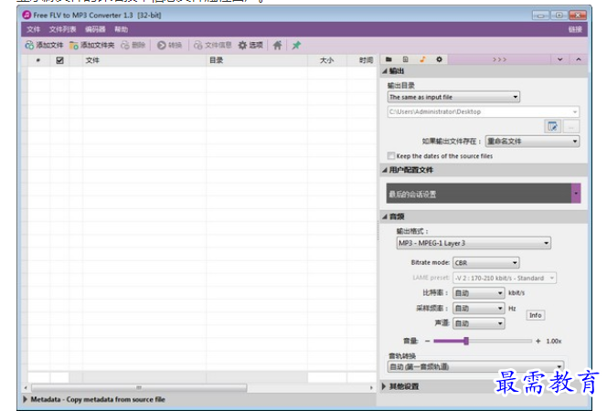The width and height of the screenshot is (607, 411).
Task: Click the horizontal scrollbar thumb under file list
Action: click(x=139, y=387)
